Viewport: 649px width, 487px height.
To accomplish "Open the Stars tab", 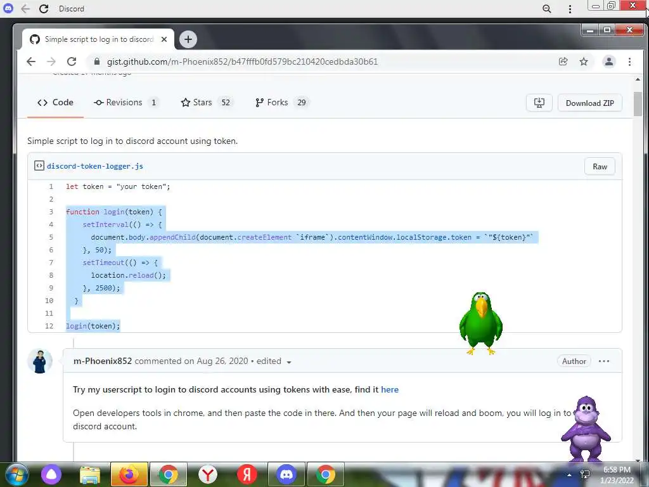I will 207,103.
